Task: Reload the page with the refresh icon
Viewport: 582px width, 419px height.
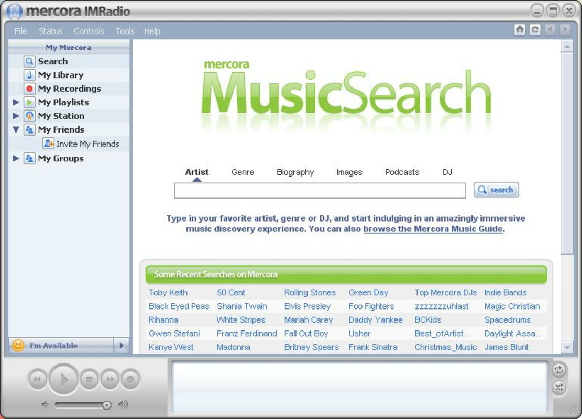Action: [x=535, y=30]
